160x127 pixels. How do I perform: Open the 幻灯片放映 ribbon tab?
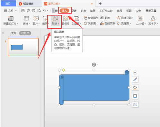(x=106, y=11)
